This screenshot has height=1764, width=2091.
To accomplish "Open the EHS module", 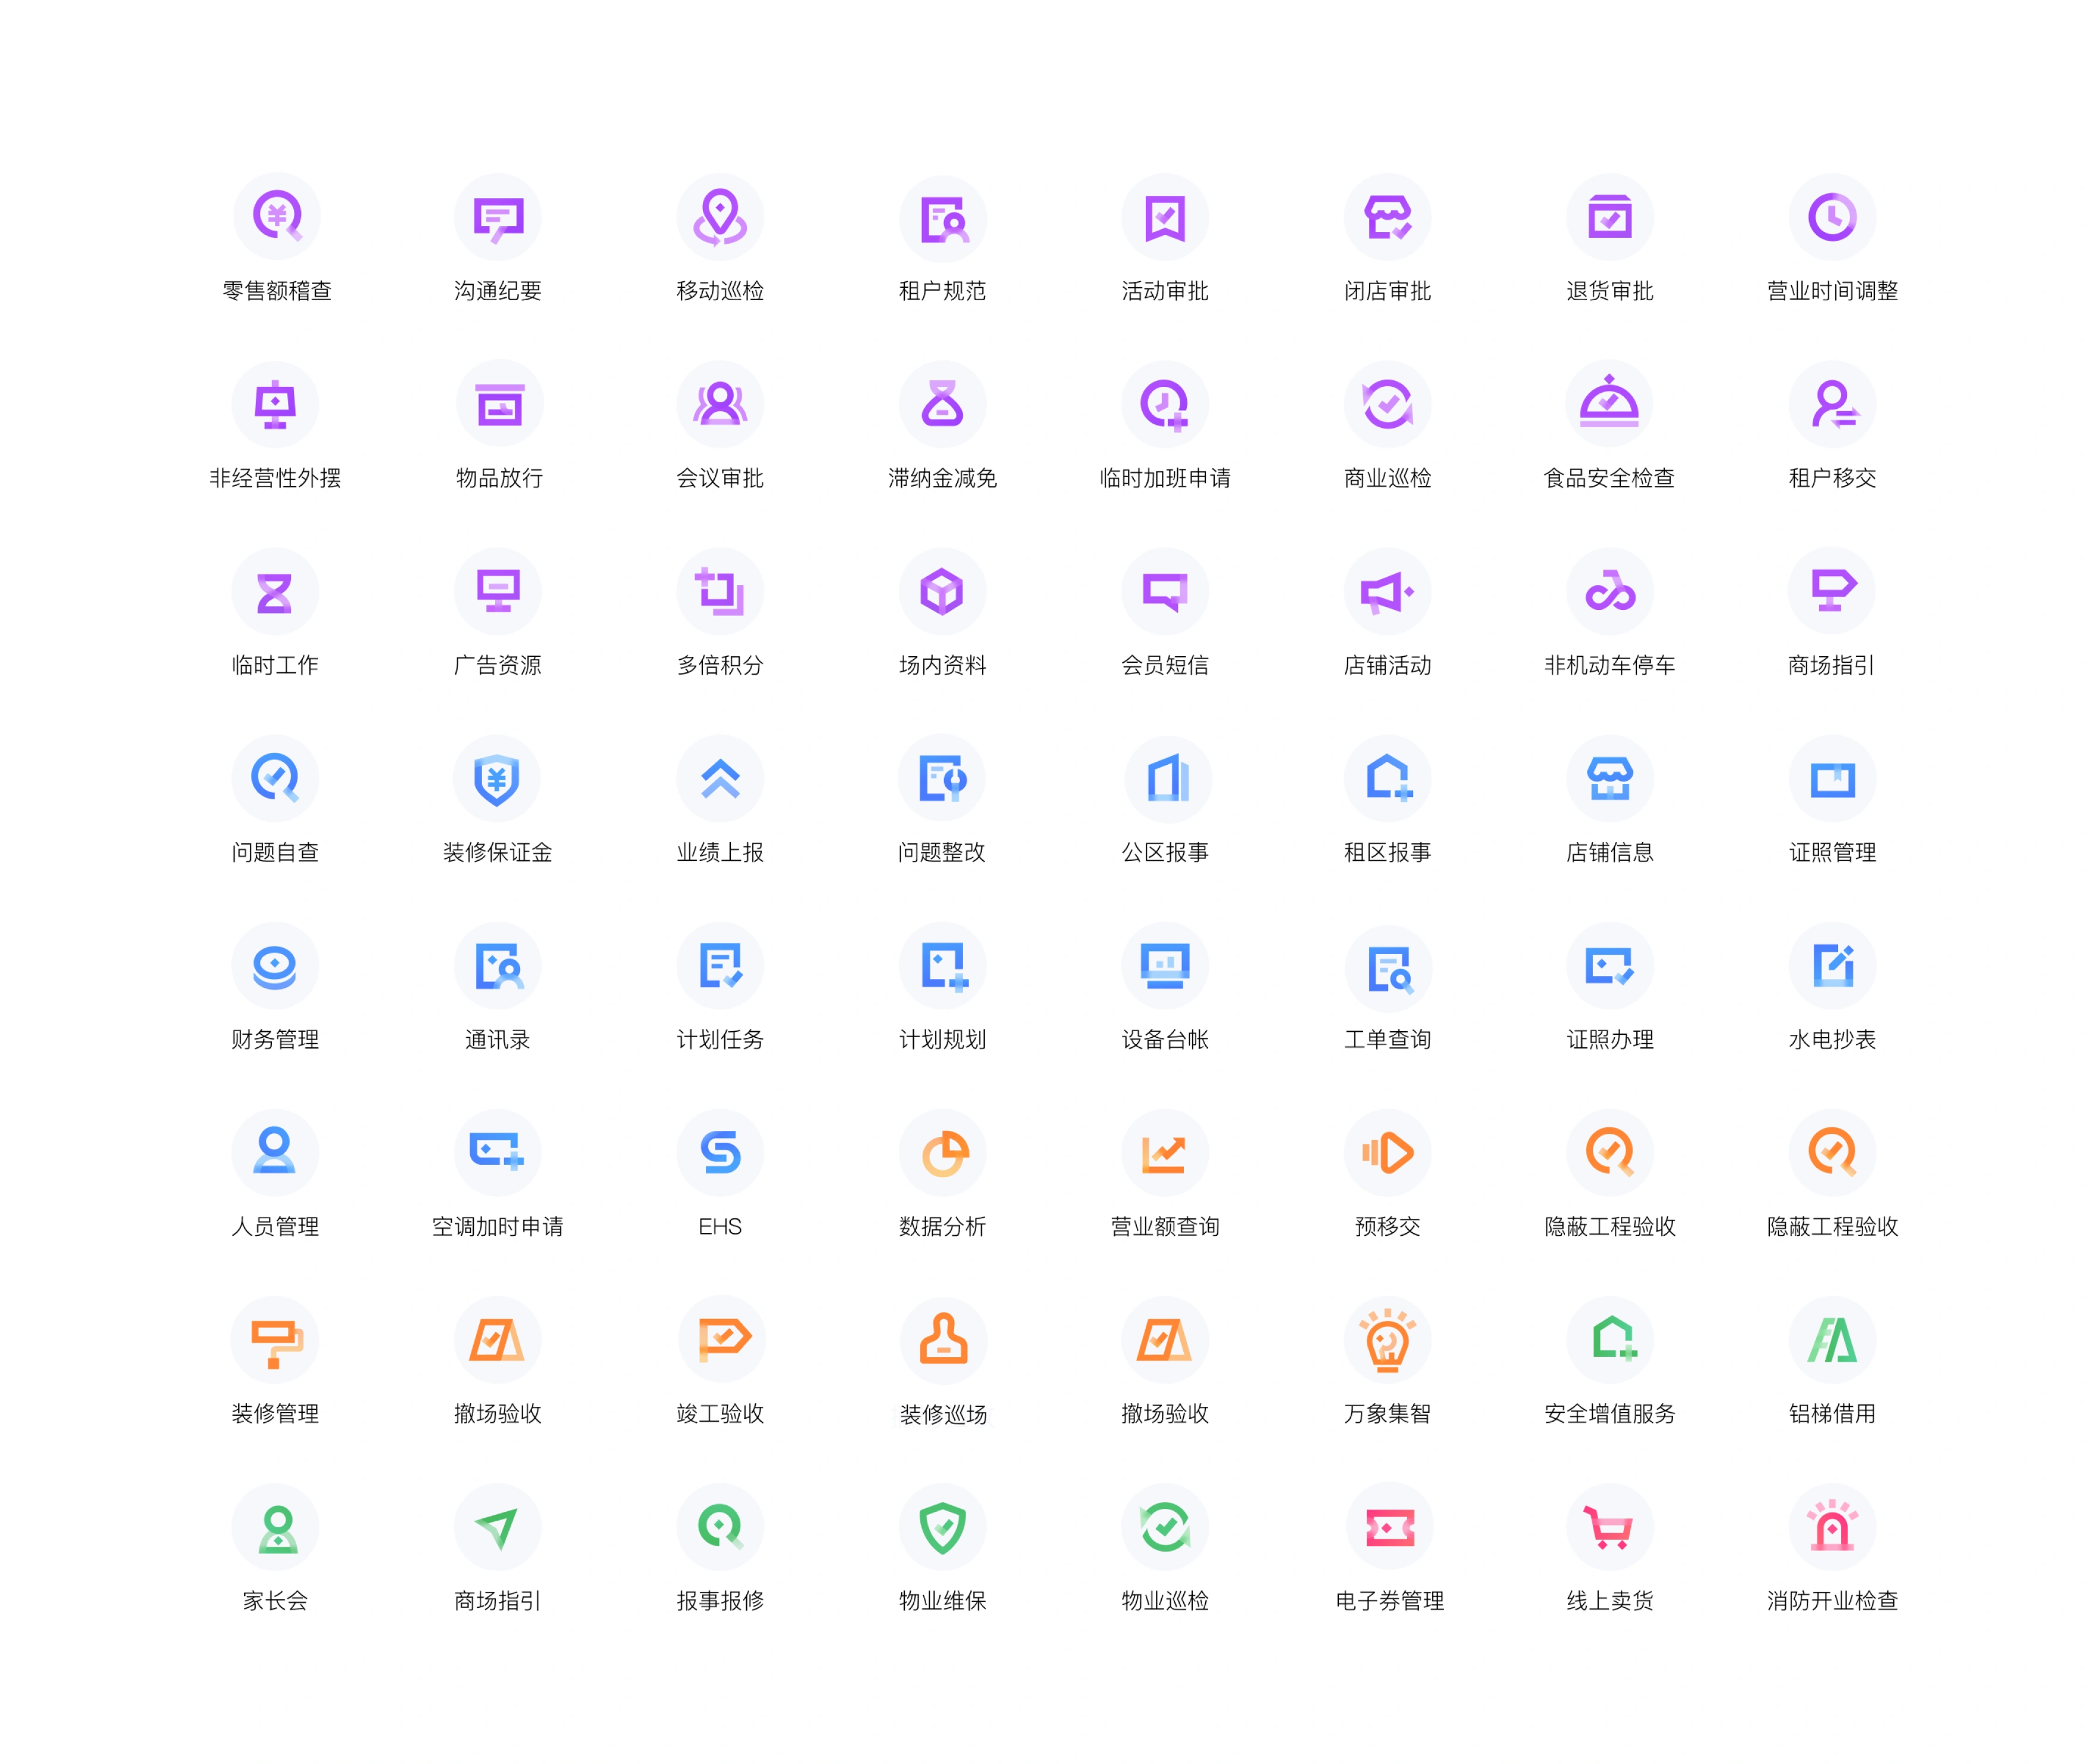I will tap(720, 1152).
